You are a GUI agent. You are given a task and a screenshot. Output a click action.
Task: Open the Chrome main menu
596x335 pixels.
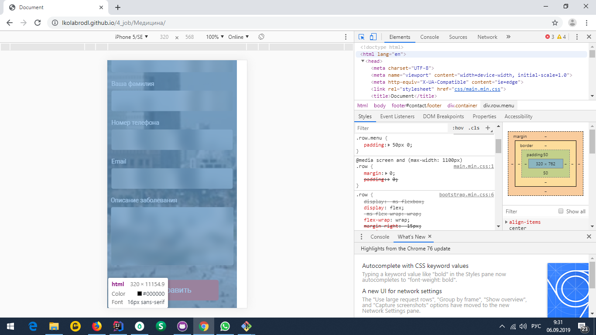(x=586, y=23)
